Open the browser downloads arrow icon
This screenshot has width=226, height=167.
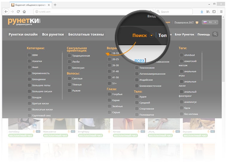point(202,12)
